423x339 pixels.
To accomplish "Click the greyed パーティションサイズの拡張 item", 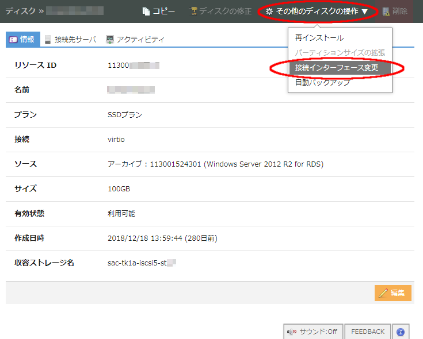I will click(x=340, y=53).
